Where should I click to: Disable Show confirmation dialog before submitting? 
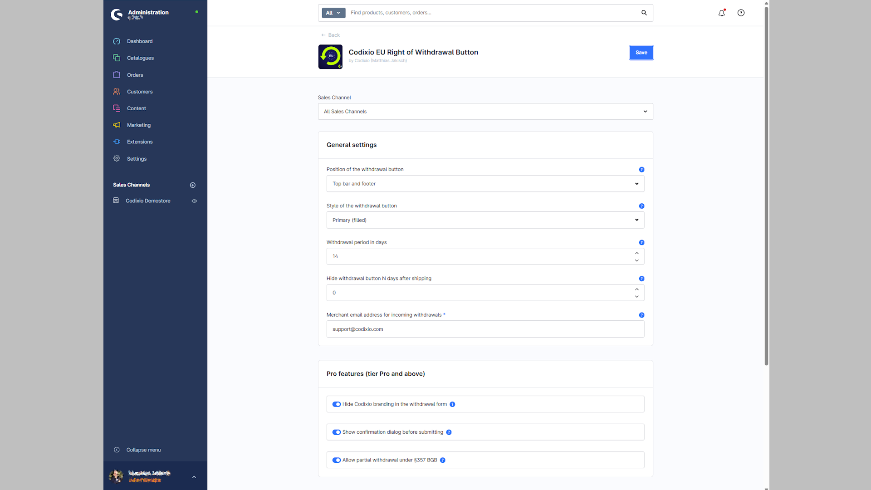pyautogui.click(x=337, y=432)
